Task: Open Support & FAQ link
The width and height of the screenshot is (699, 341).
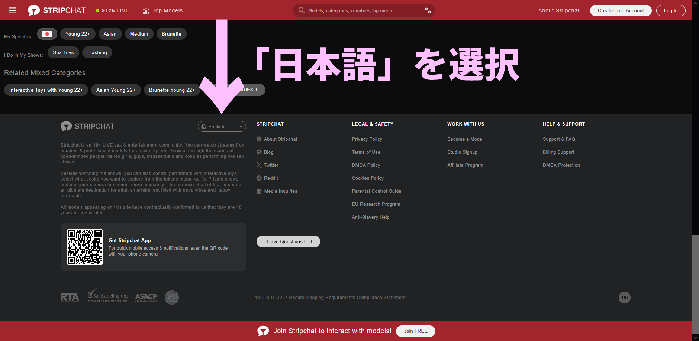Action: click(x=559, y=139)
